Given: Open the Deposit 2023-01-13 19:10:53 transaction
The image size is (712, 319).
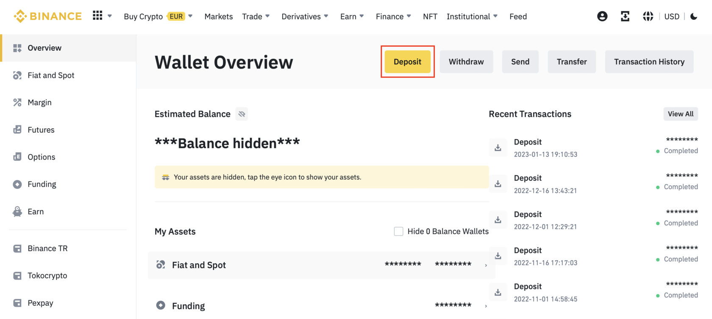Looking at the screenshot, I should [593, 147].
